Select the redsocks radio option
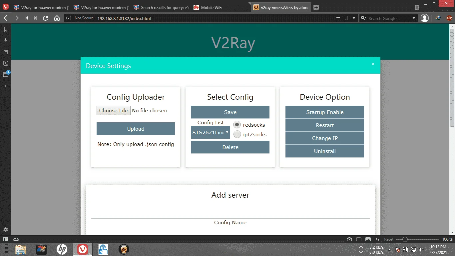Viewport: 455px width, 256px height. (237, 125)
